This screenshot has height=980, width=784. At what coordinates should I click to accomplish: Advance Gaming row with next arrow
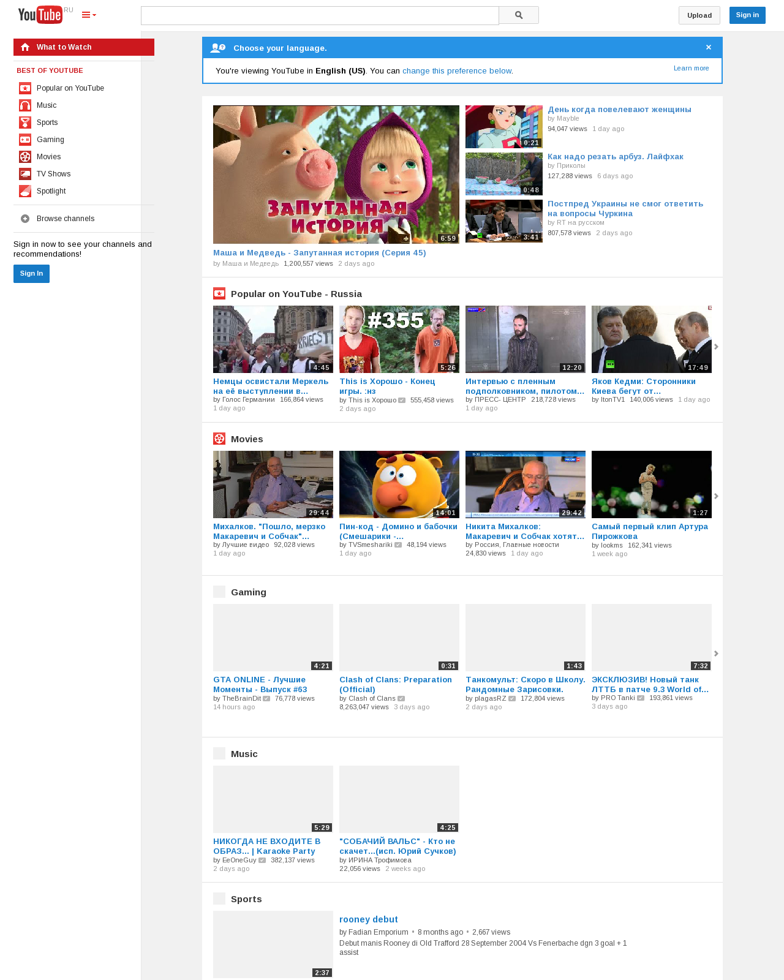pos(716,654)
